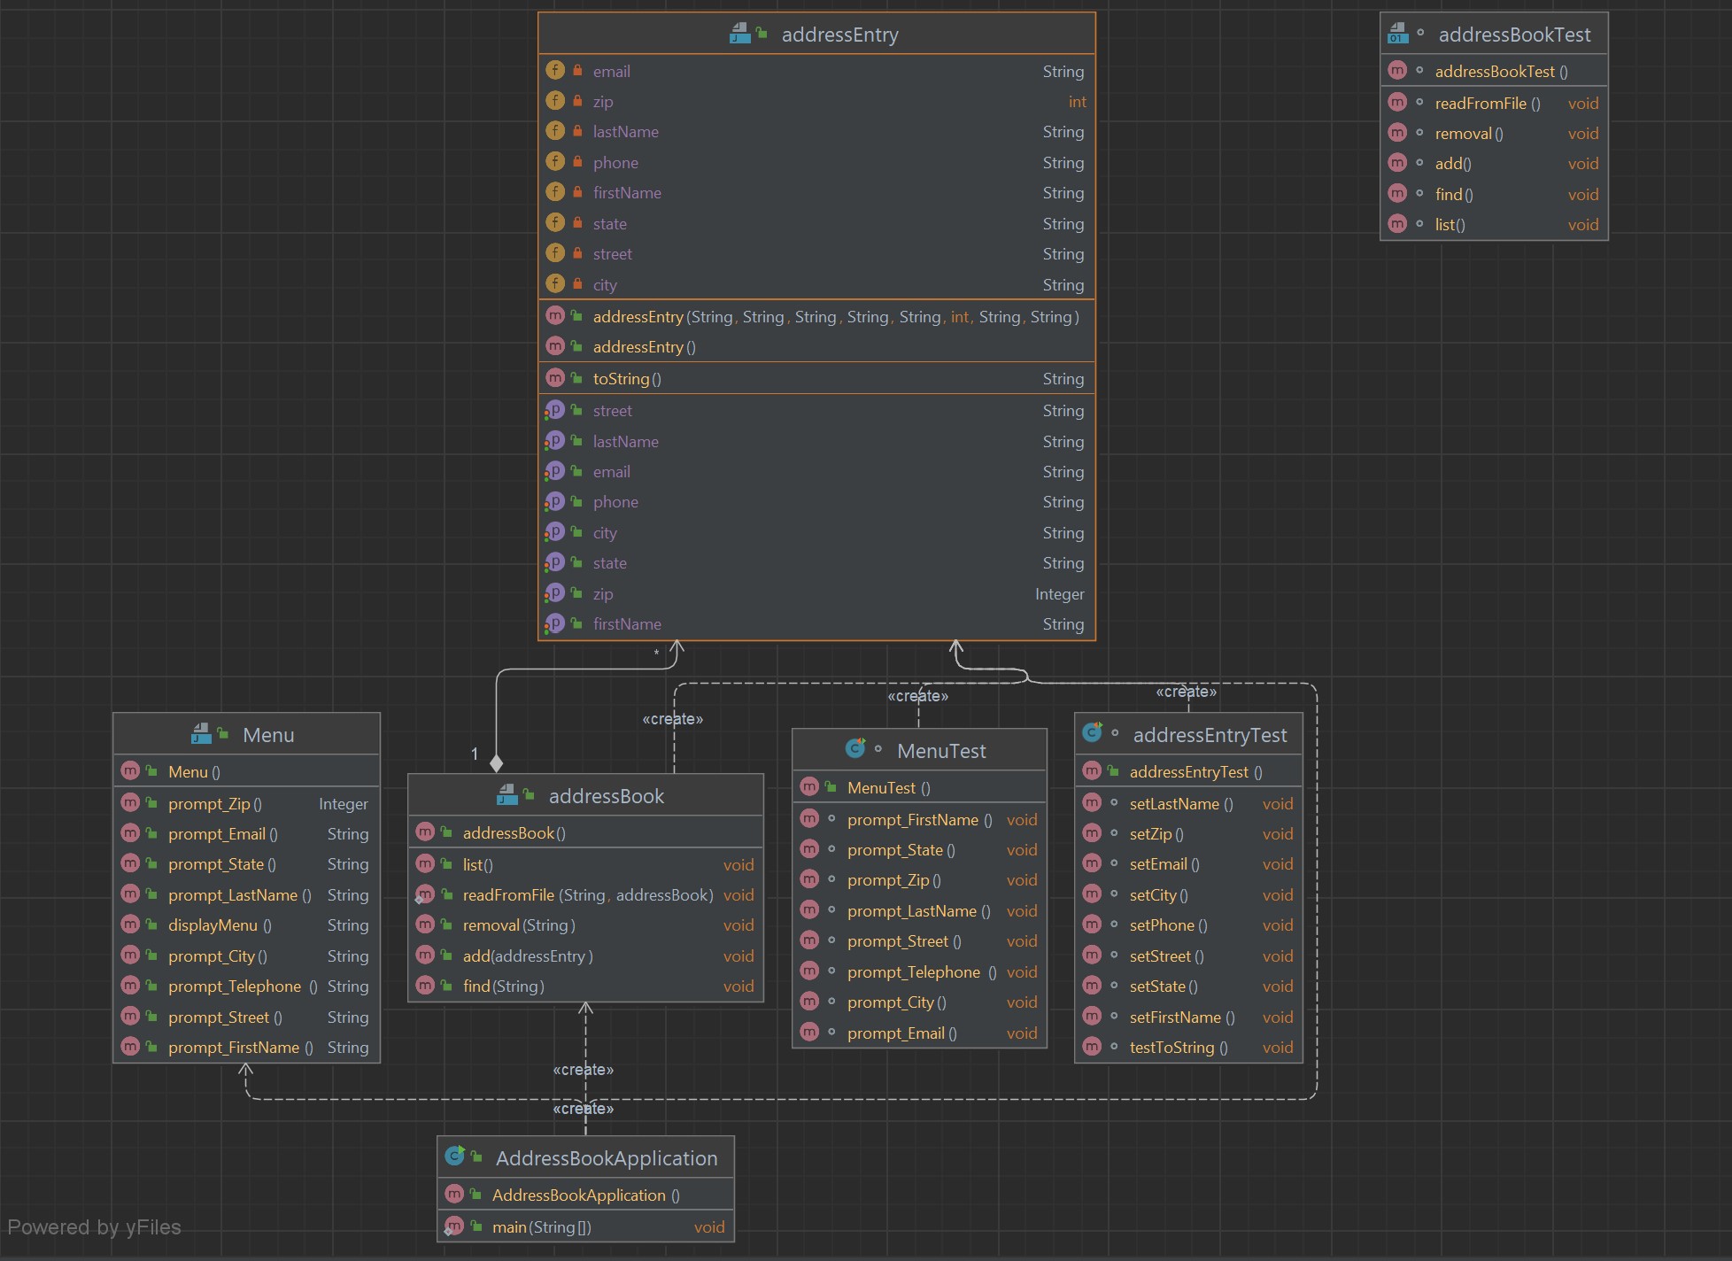Click the field icon beside private email
Screen dimensions: 1732x1261
(x=555, y=70)
